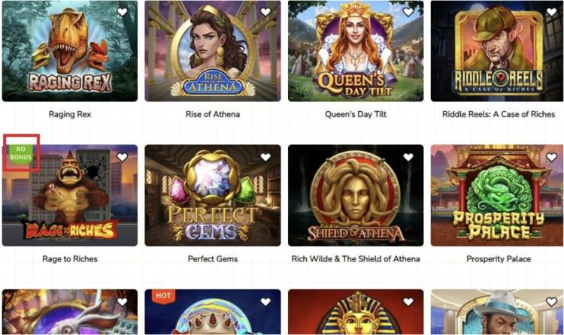Click Rich Wilde & The Shield of Athena title

[x=356, y=259]
